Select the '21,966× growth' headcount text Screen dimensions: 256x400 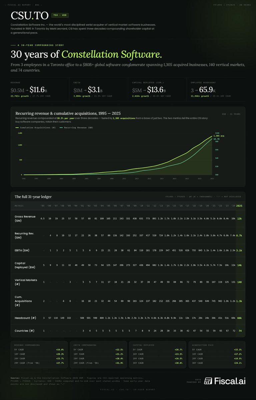pyautogui.click(x=200, y=96)
